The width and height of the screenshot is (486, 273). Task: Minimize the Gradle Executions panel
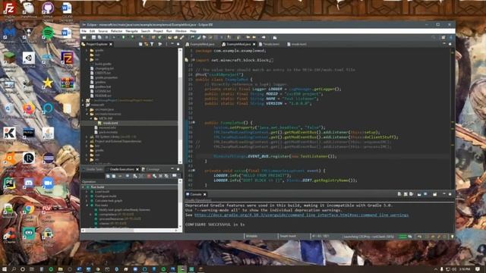[x=172, y=169]
